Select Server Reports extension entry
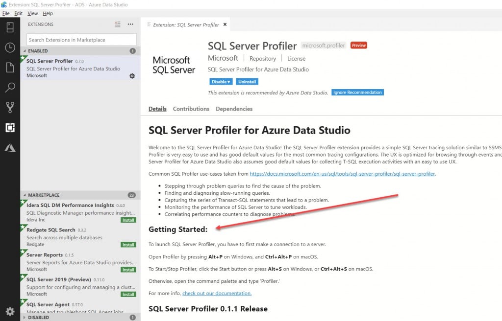 point(80,262)
